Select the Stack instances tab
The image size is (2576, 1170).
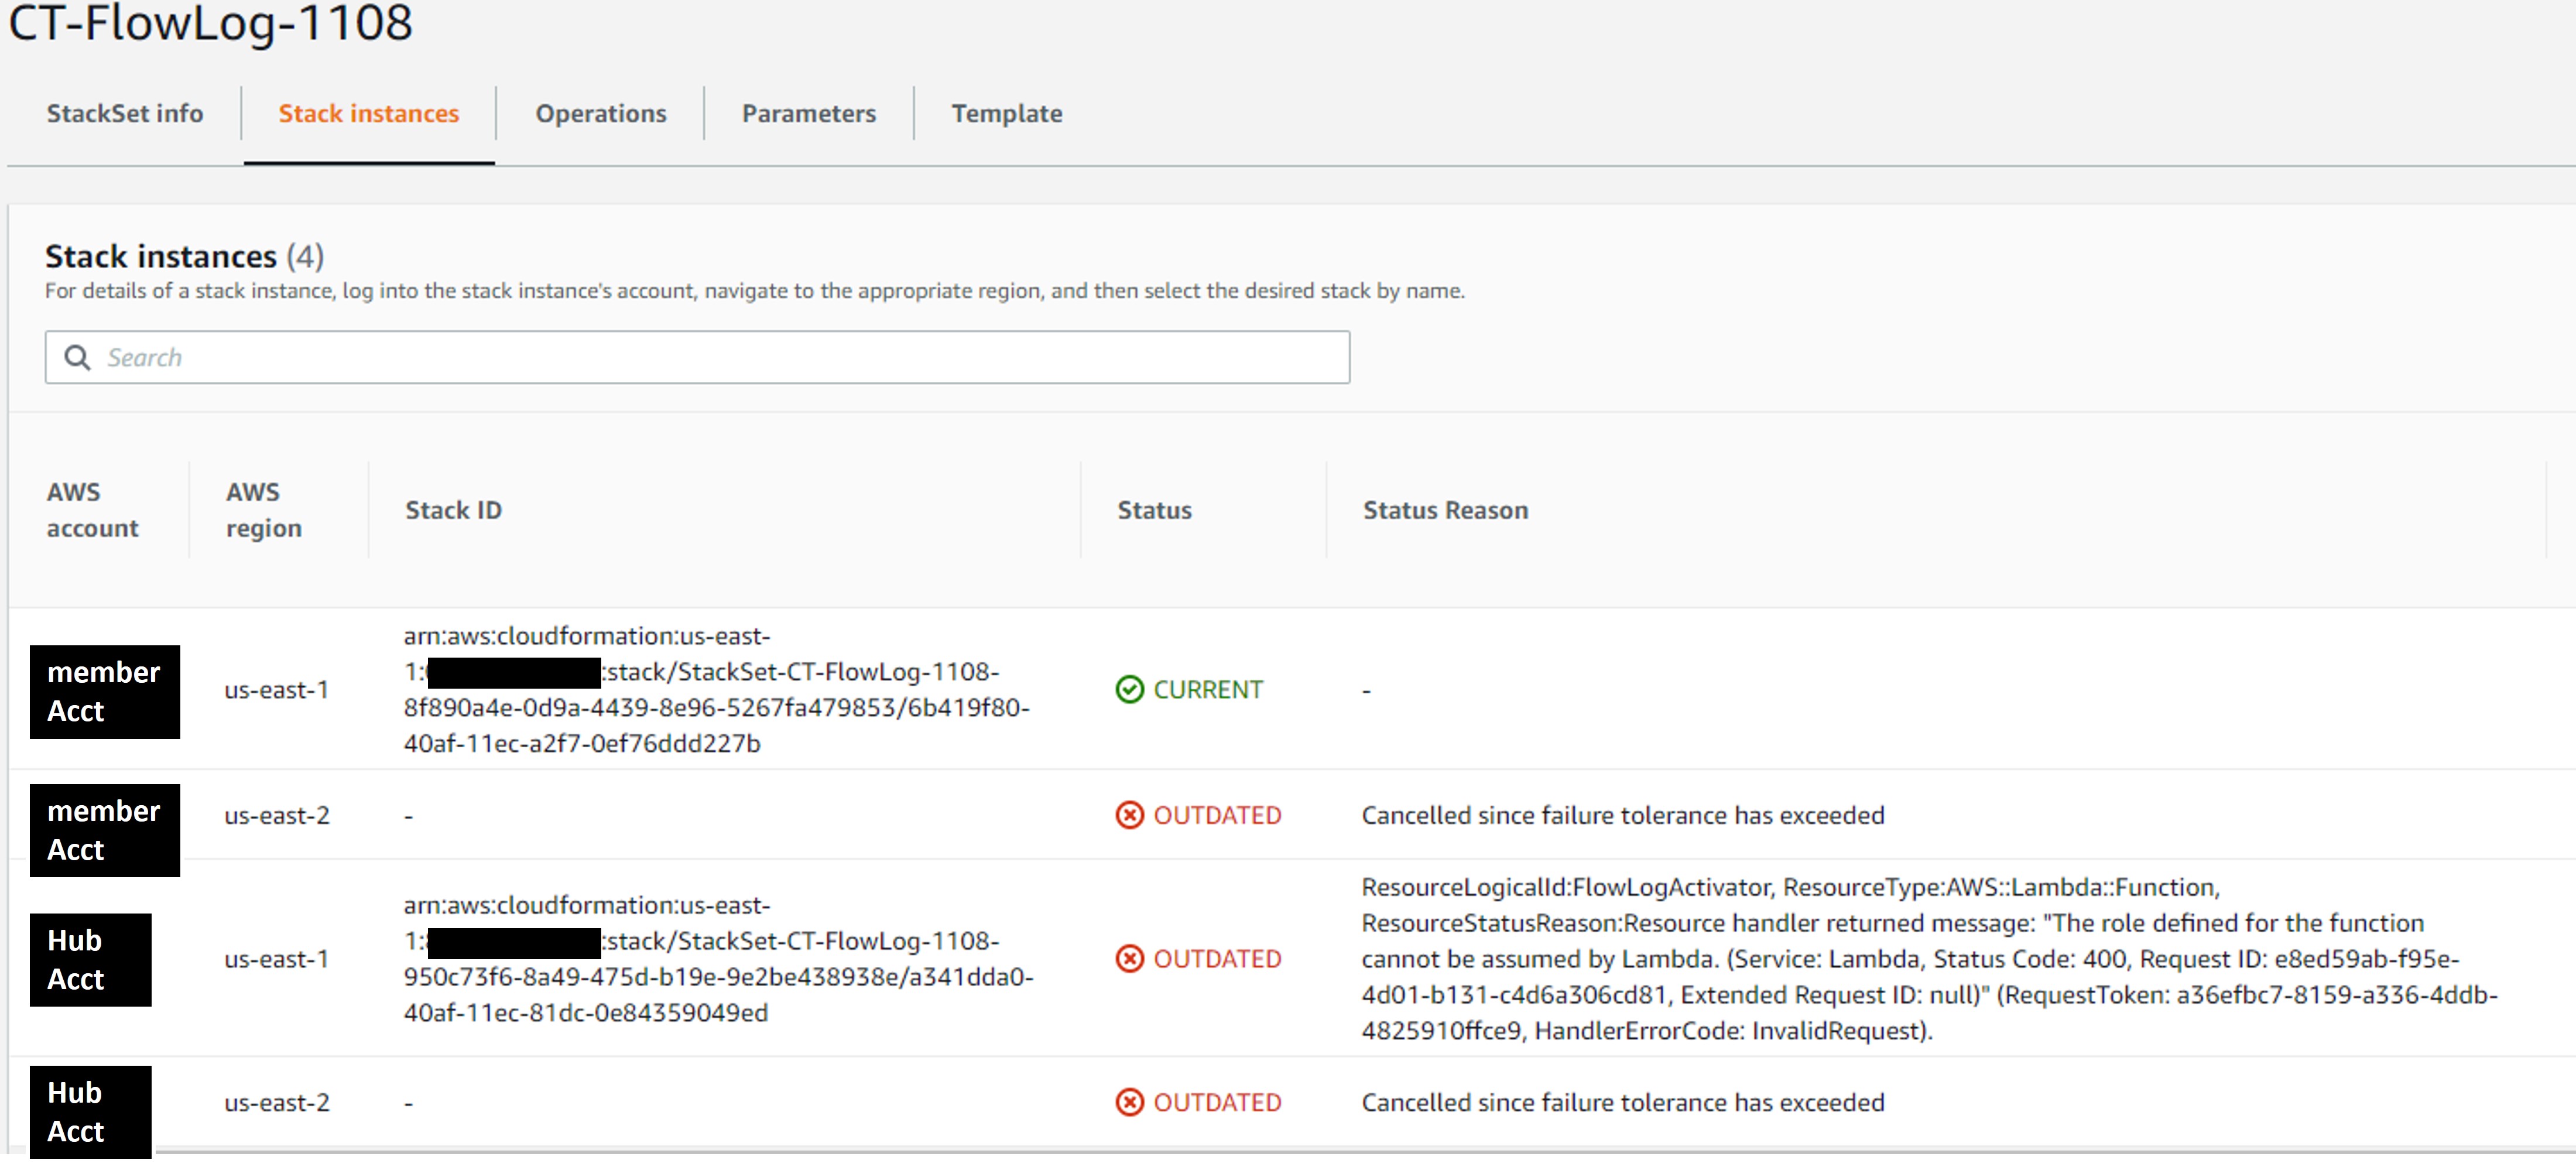(368, 114)
